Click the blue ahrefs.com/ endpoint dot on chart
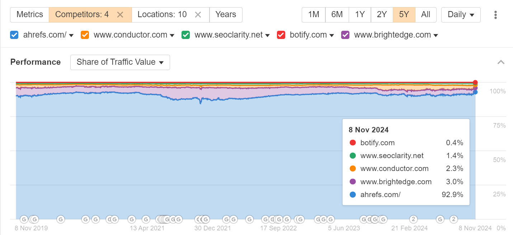 (x=475, y=92)
